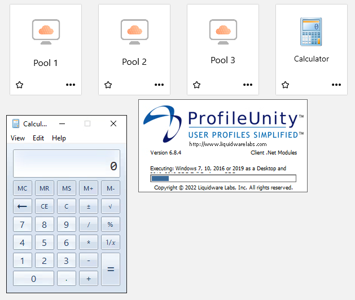Open the Pool 2 more options menu
The width and height of the screenshot is (355, 300).
159,85
